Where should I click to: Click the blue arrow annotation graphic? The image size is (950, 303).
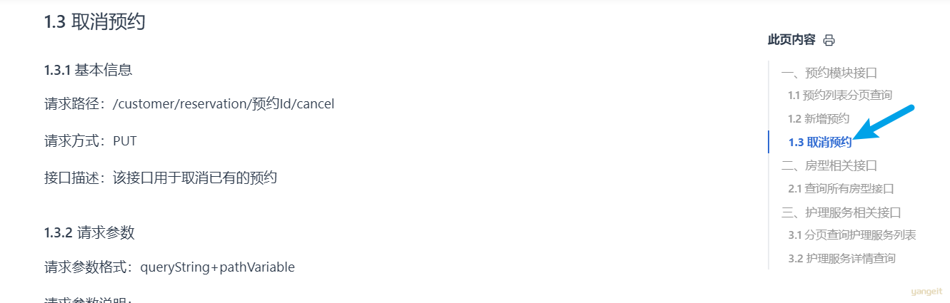(x=883, y=123)
